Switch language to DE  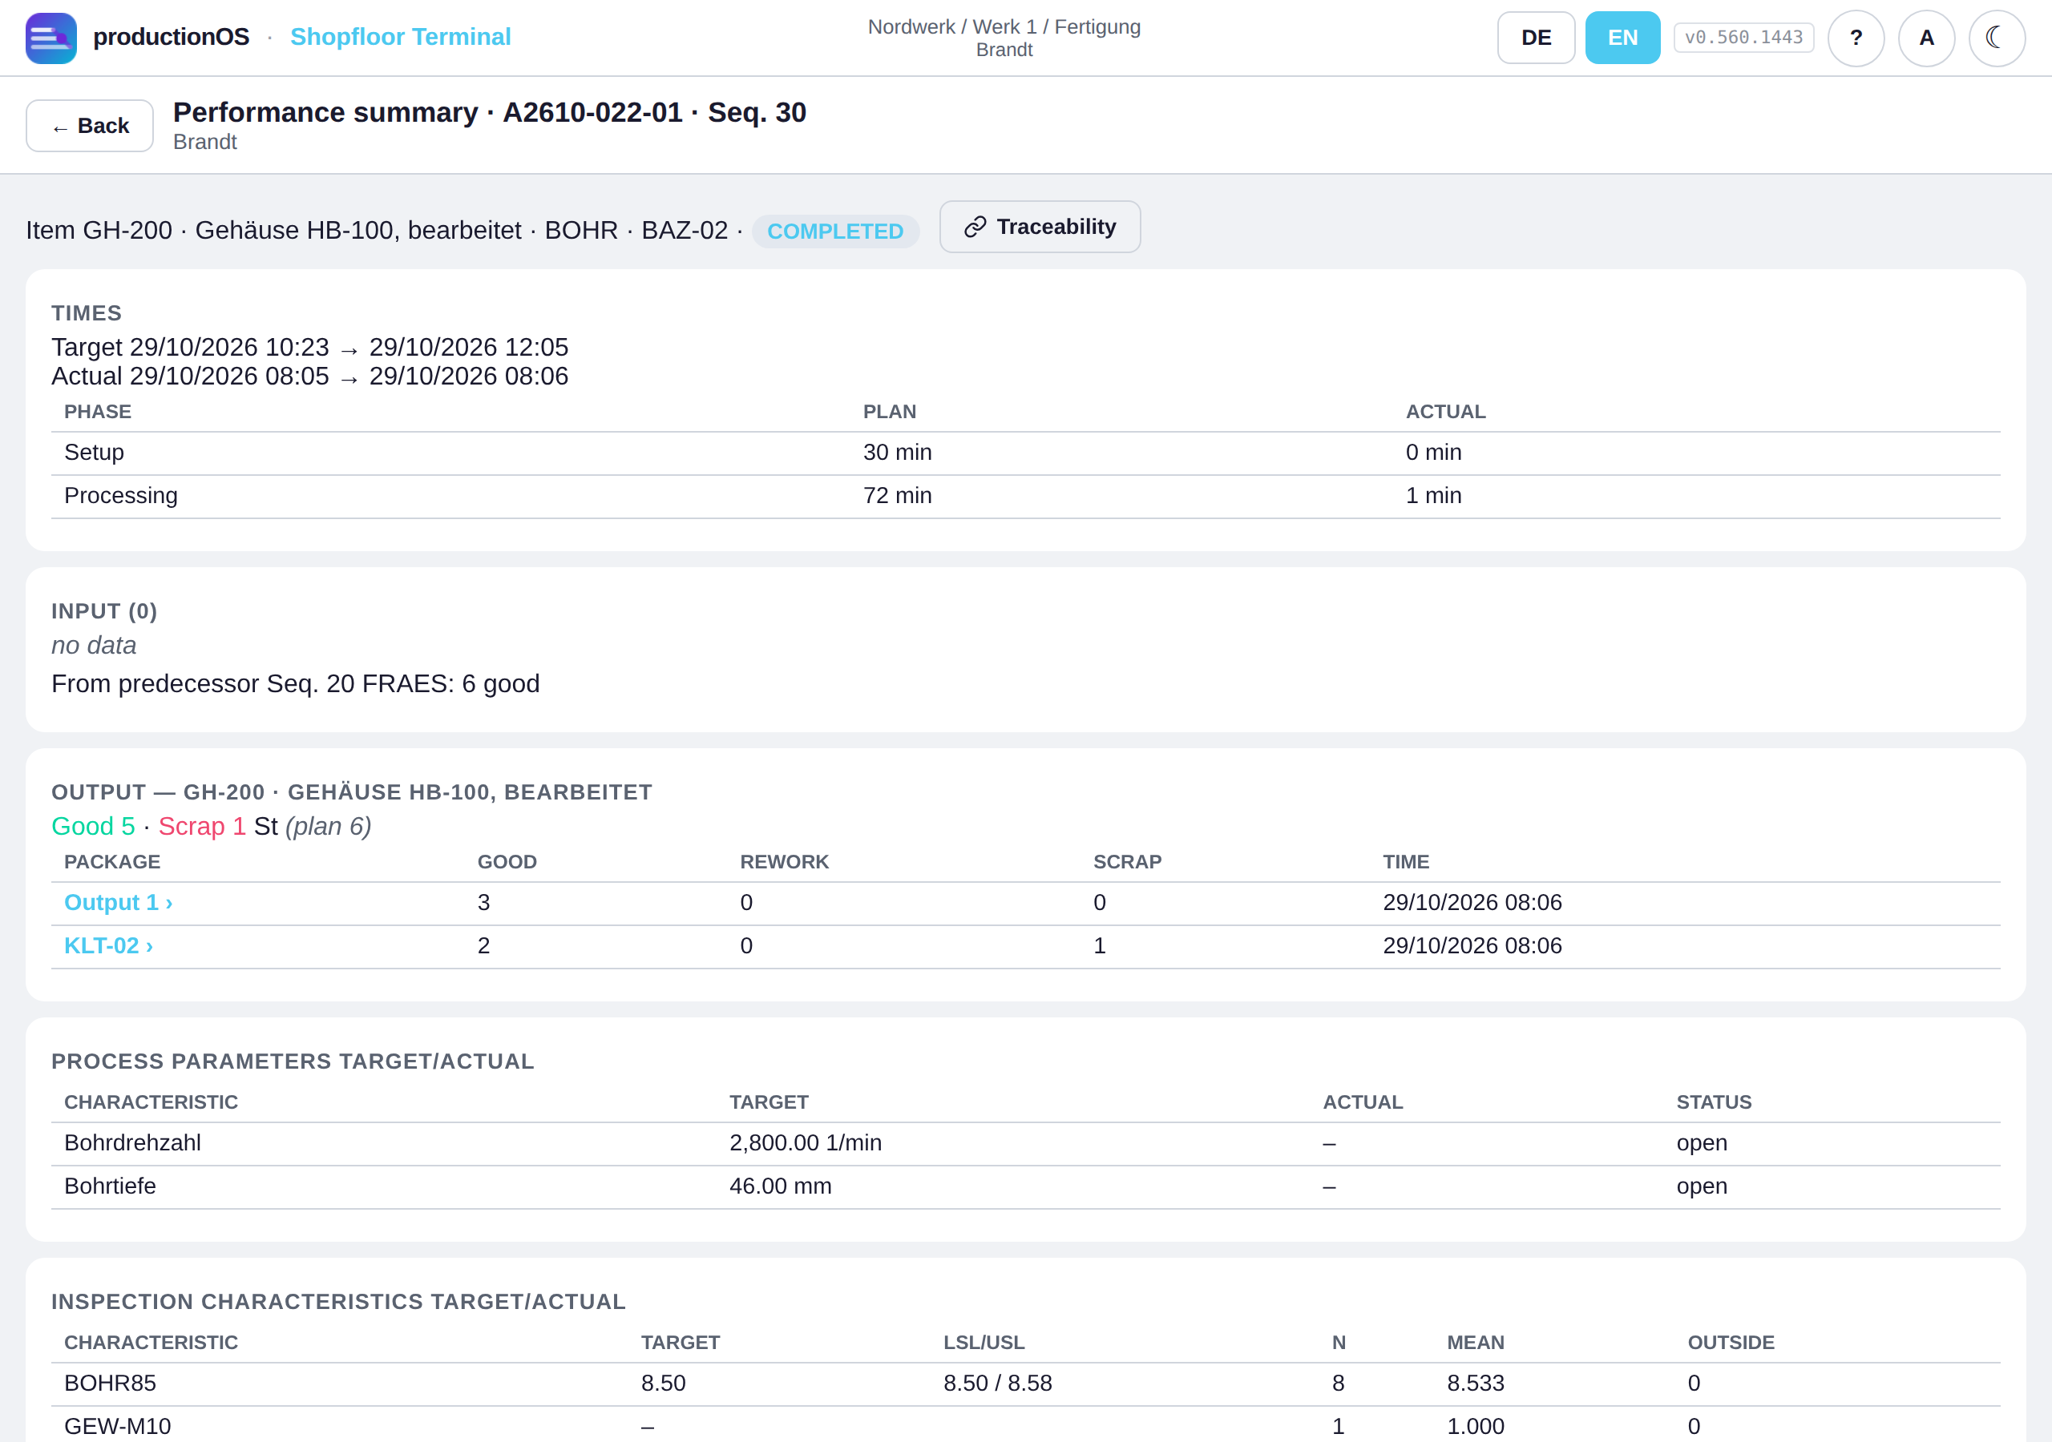pyautogui.click(x=1536, y=38)
